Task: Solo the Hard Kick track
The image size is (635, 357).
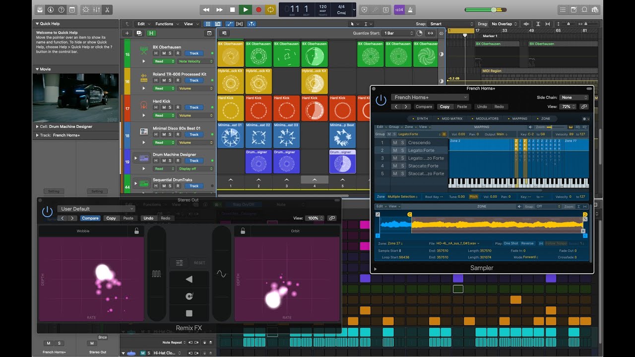Action: point(170,107)
